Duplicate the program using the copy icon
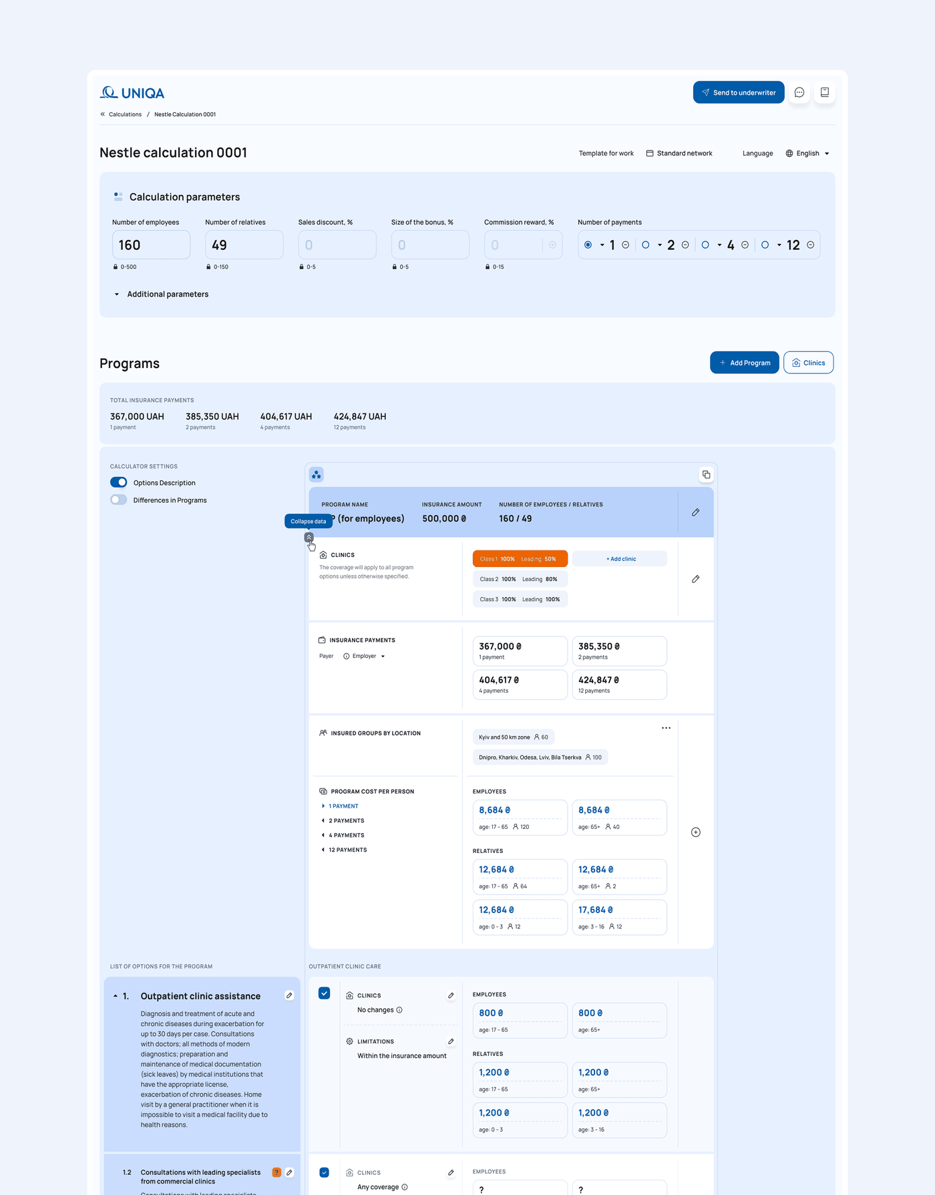 pos(706,475)
